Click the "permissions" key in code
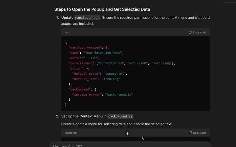The width and height of the screenshot is (236, 147). (81, 63)
